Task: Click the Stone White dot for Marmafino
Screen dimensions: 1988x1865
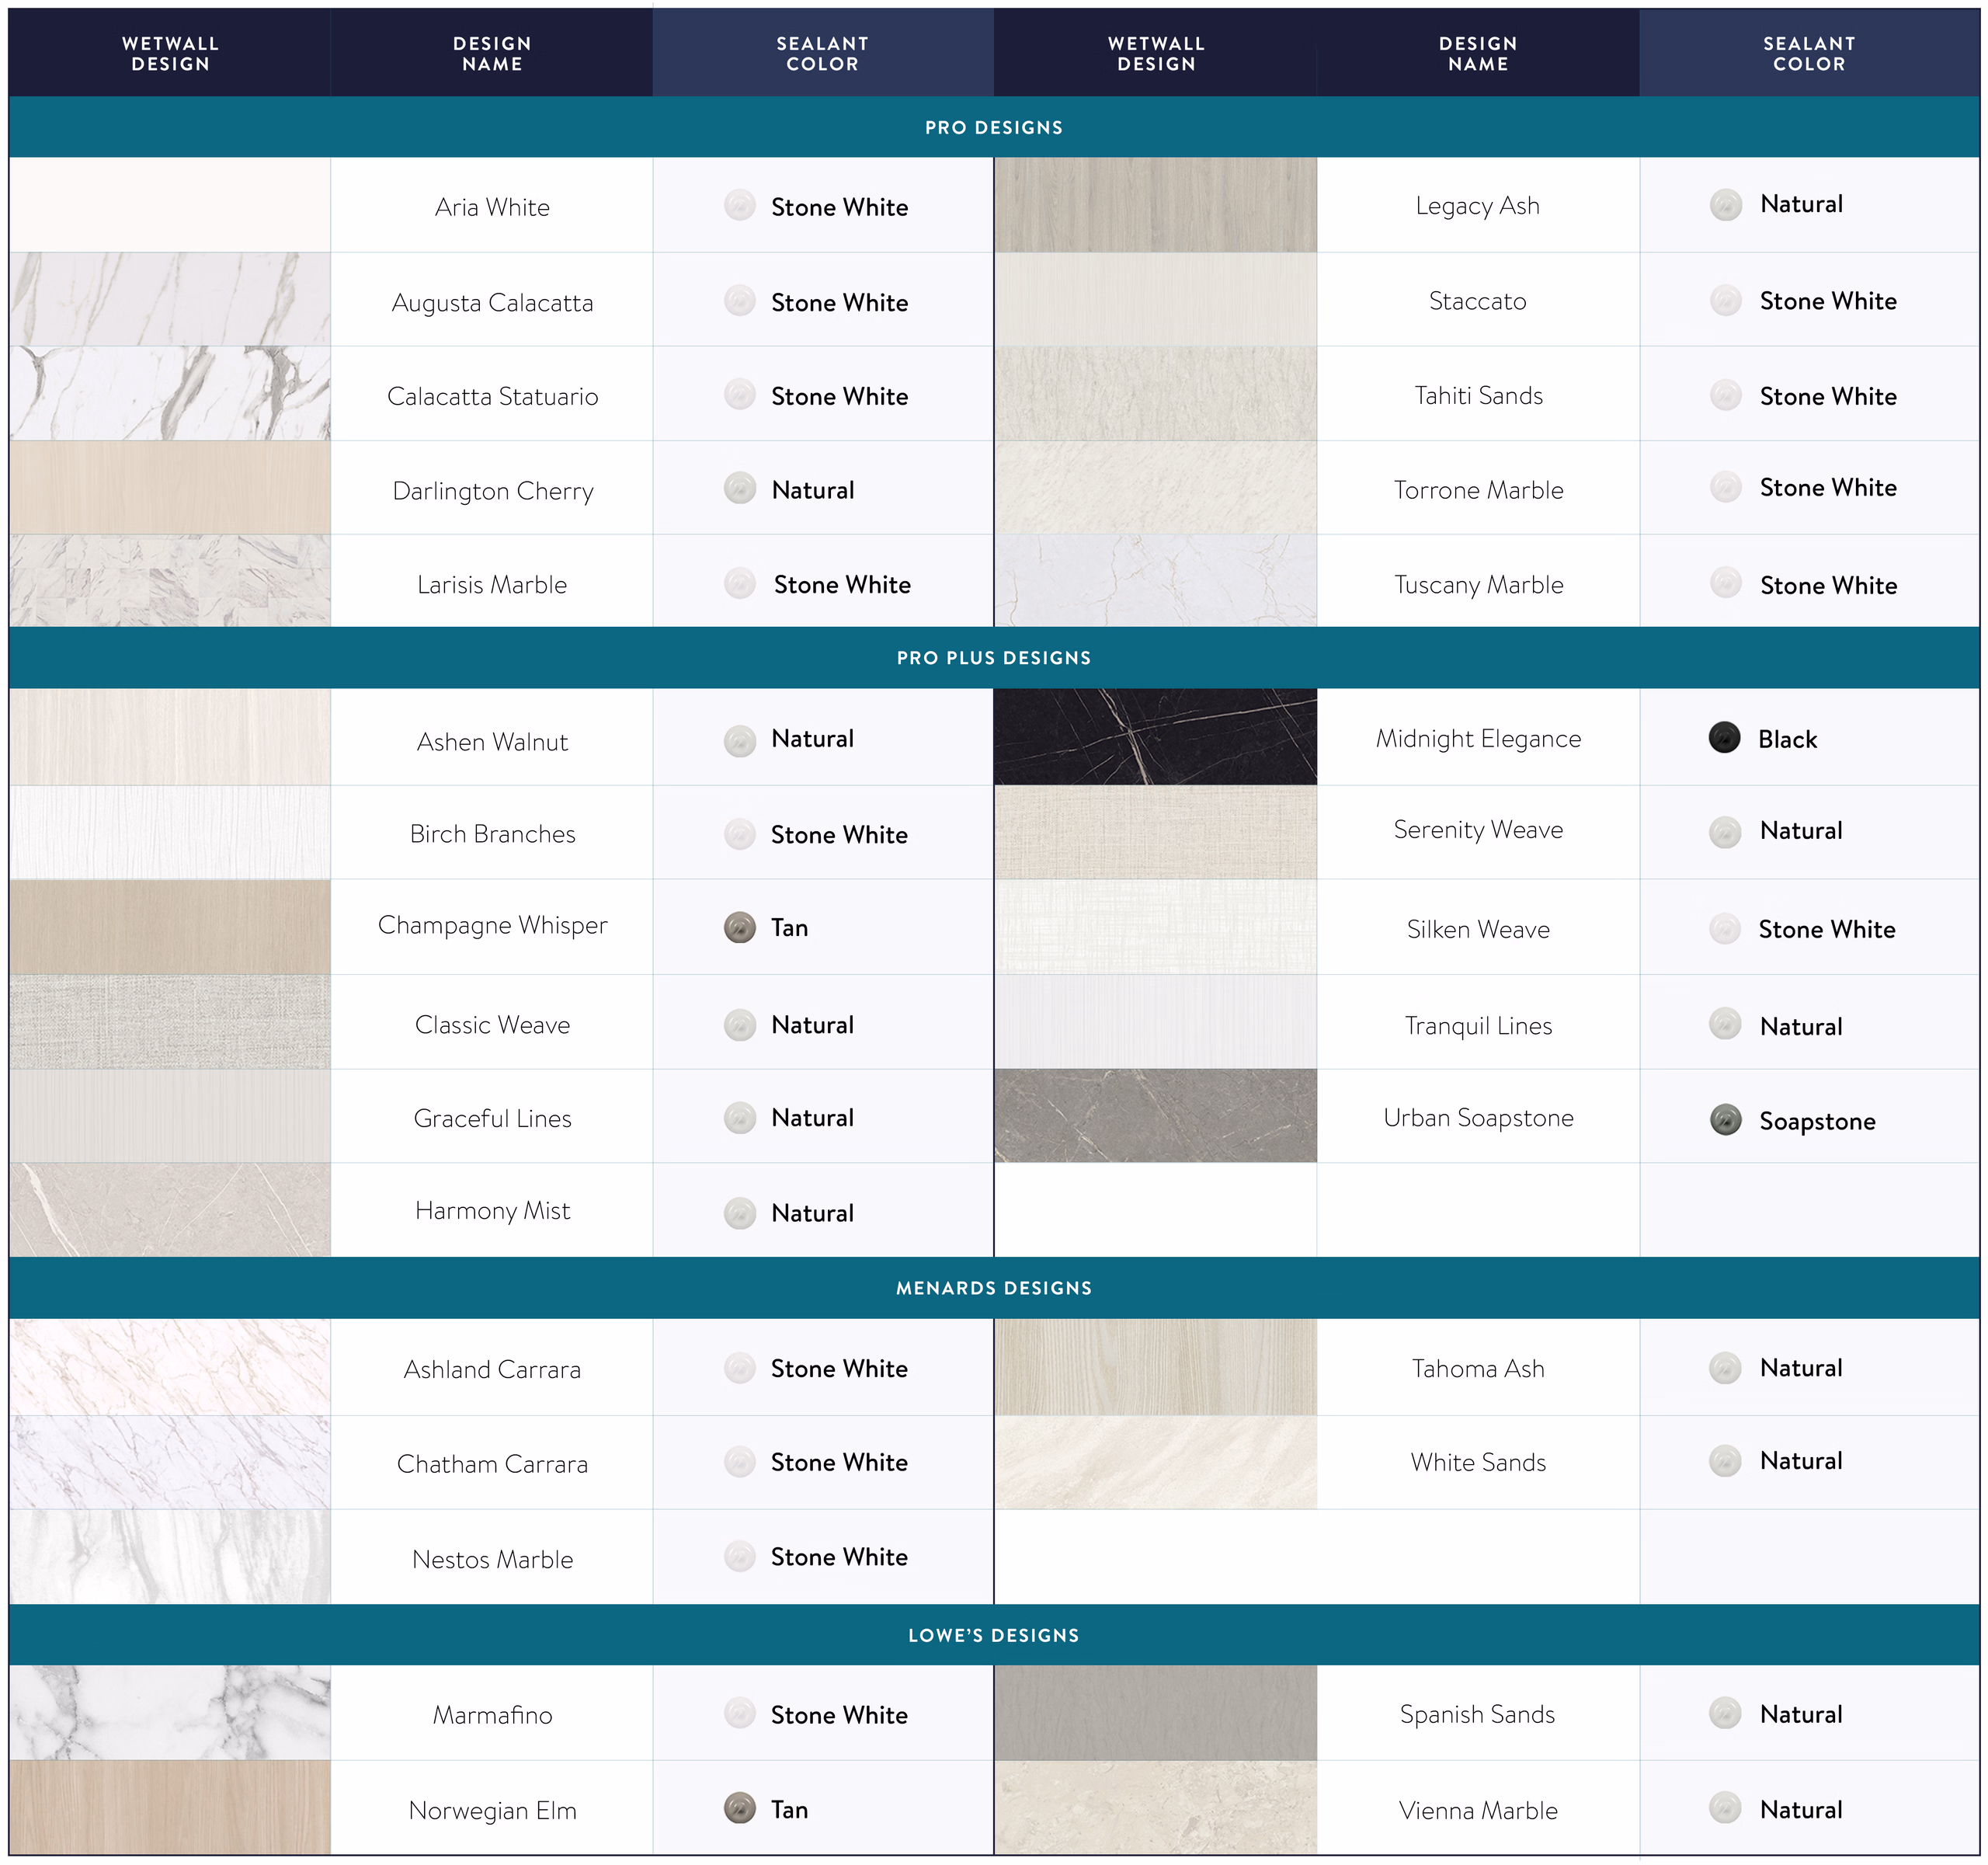Action: click(x=739, y=1713)
